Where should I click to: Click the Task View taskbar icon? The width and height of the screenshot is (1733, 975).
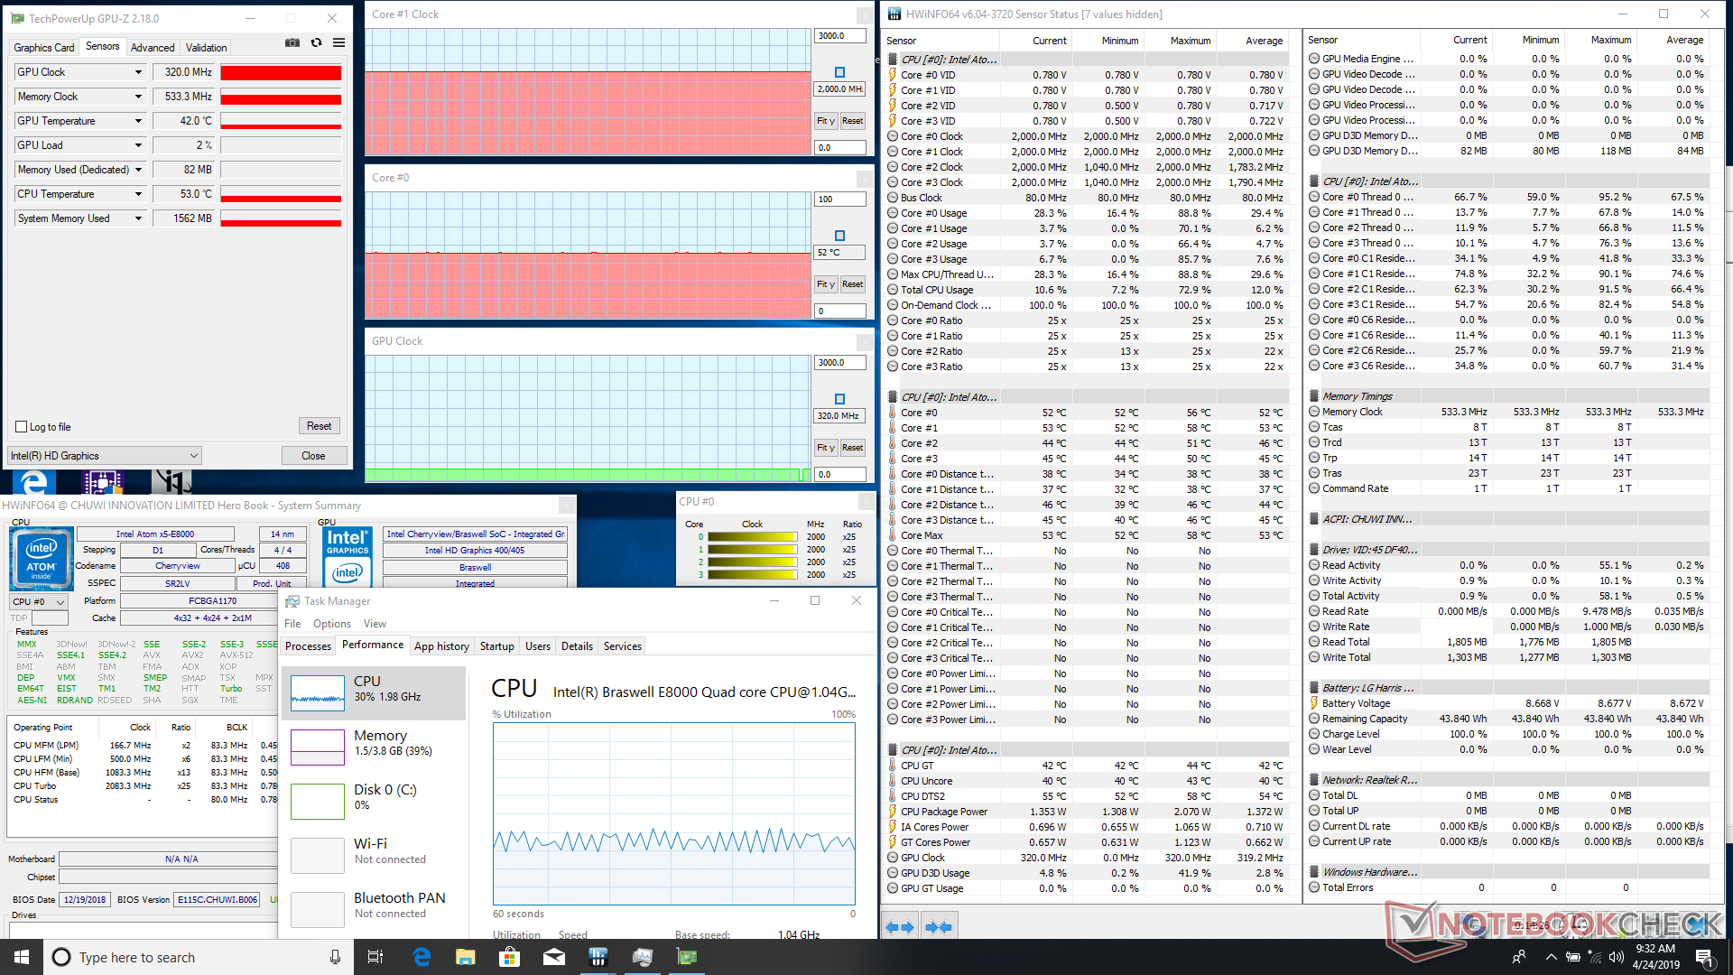375,957
